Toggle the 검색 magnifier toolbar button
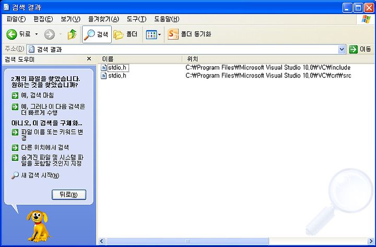 point(97,34)
